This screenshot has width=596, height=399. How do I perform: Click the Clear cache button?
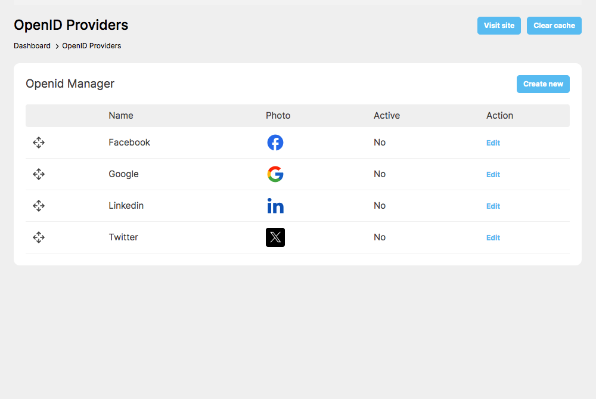pyautogui.click(x=554, y=26)
